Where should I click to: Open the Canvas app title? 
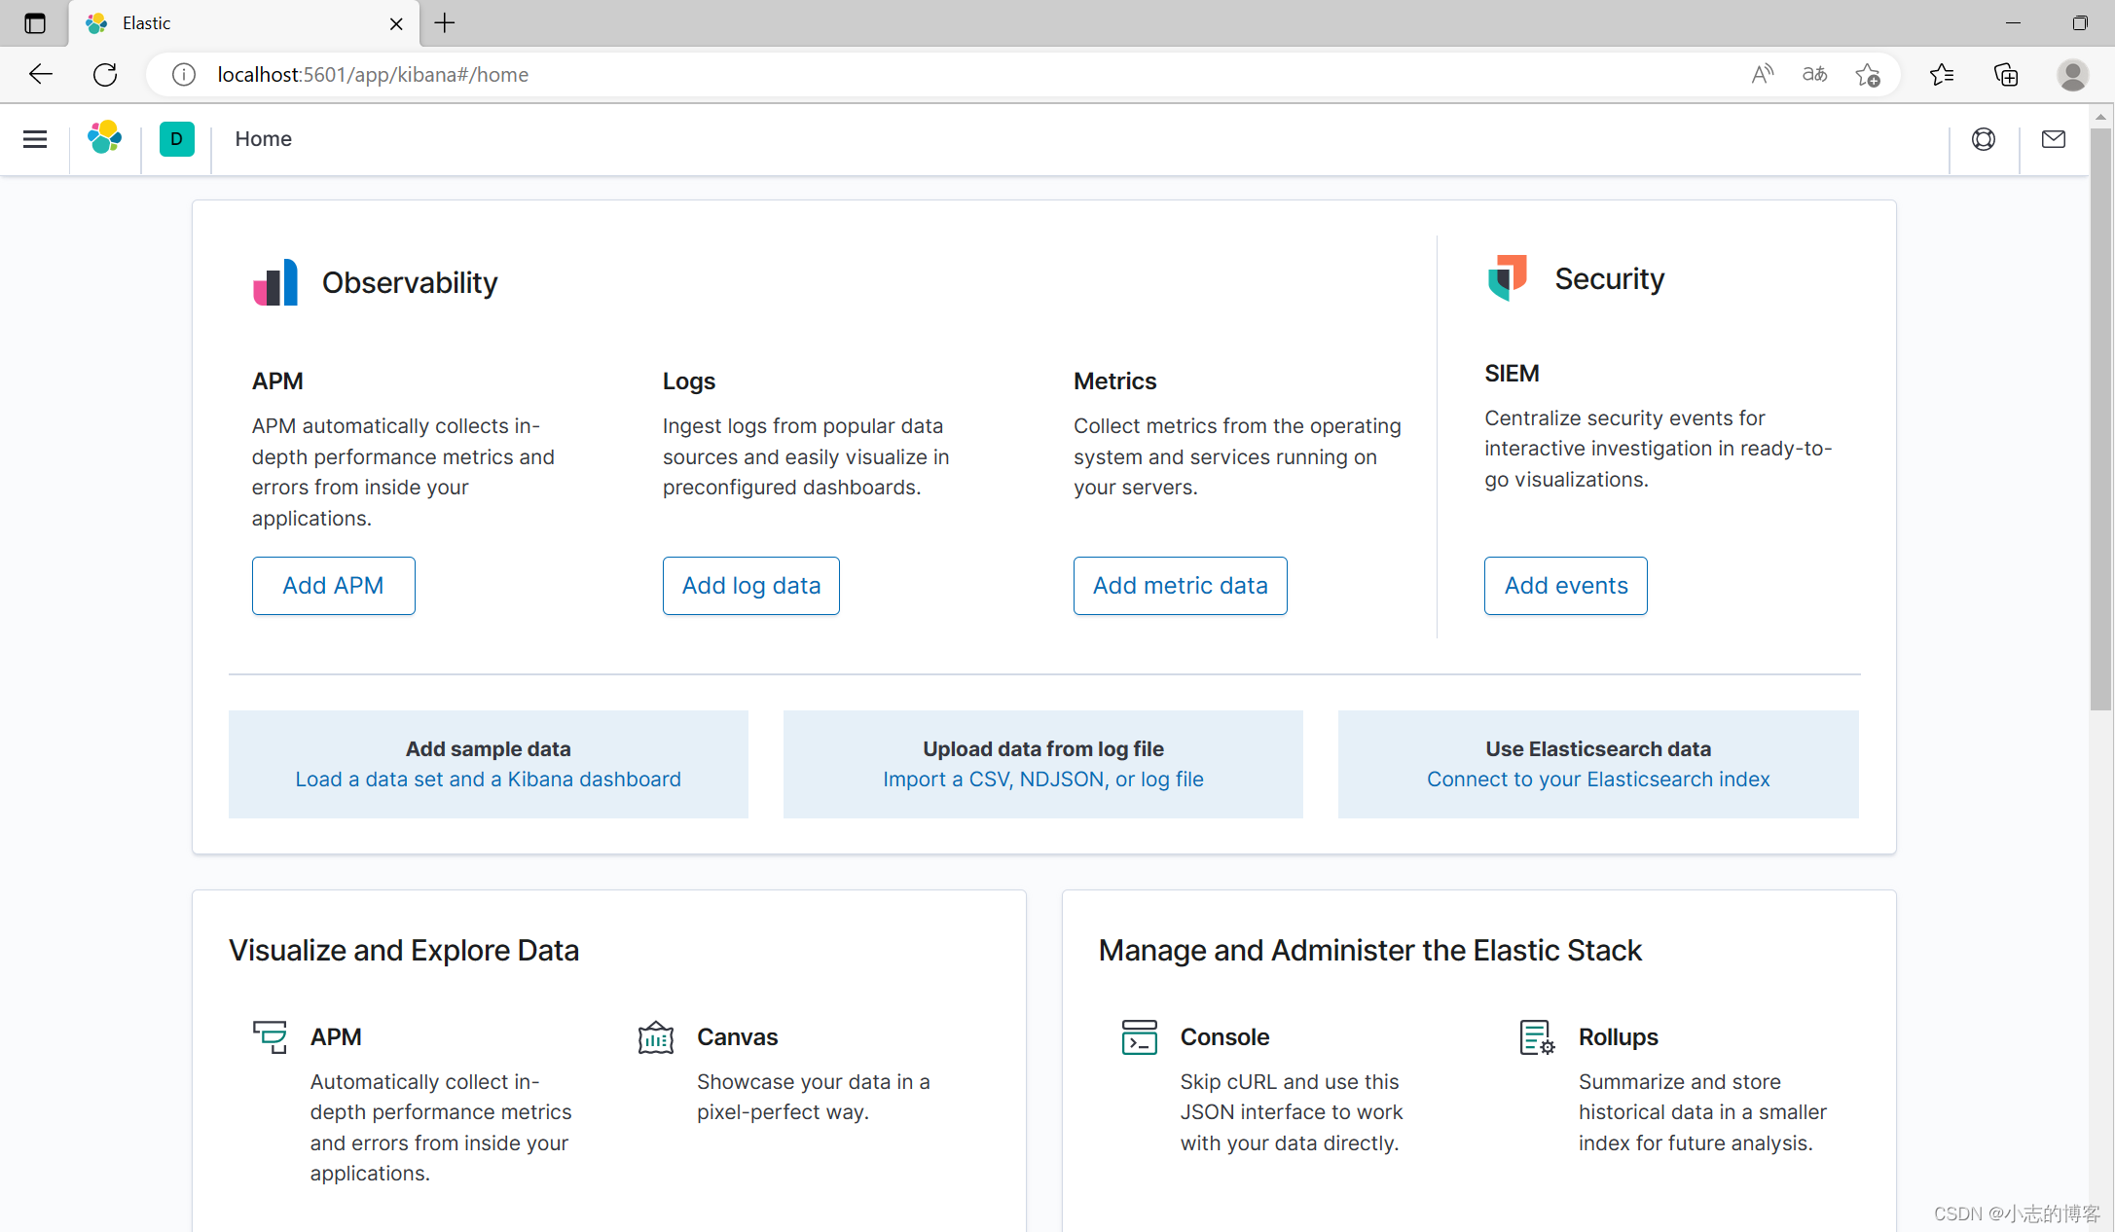[x=737, y=1037]
